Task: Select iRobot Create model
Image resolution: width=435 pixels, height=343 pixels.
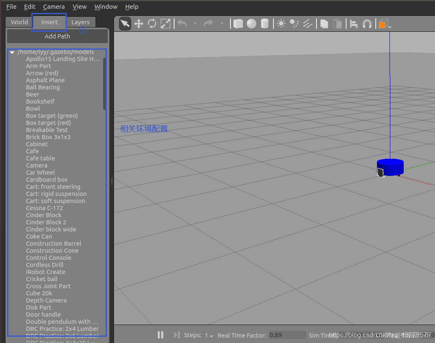Action: [46, 272]
